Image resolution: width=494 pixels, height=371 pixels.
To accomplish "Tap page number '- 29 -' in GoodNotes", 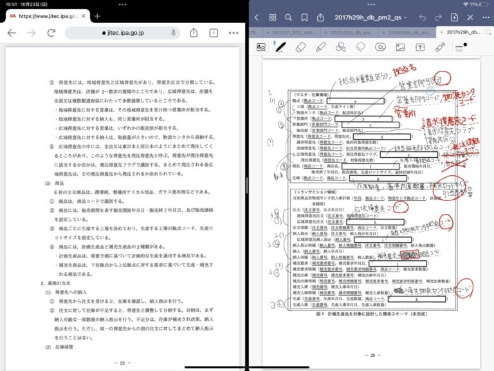I will pos(372,356).
